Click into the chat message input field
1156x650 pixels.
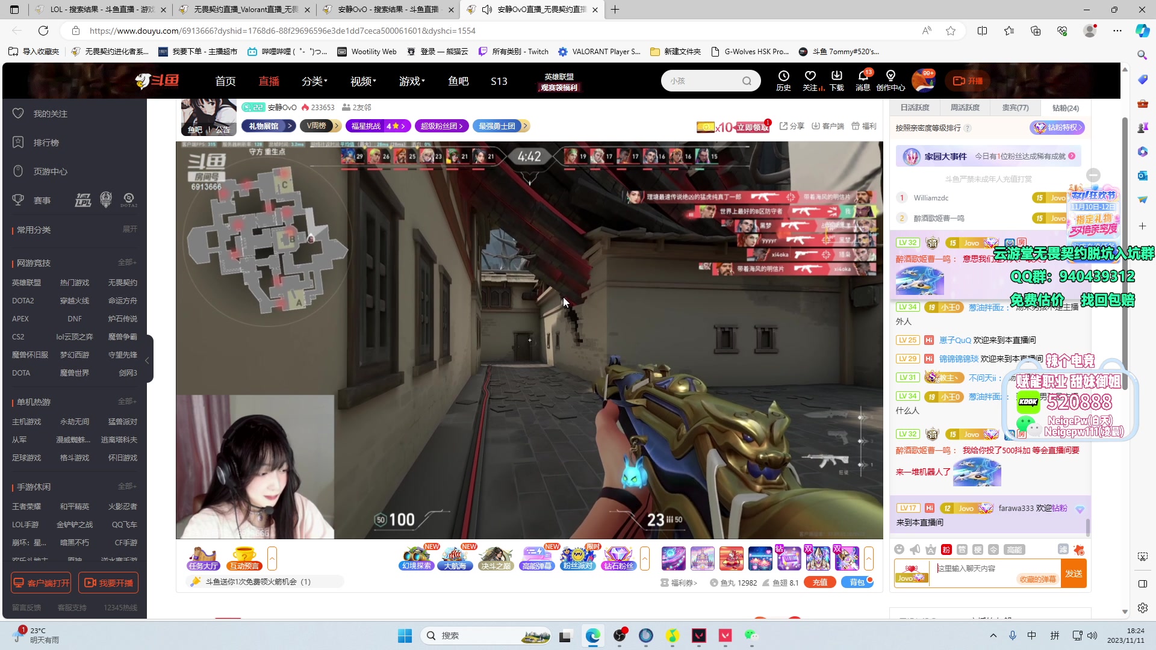[975, 568]
